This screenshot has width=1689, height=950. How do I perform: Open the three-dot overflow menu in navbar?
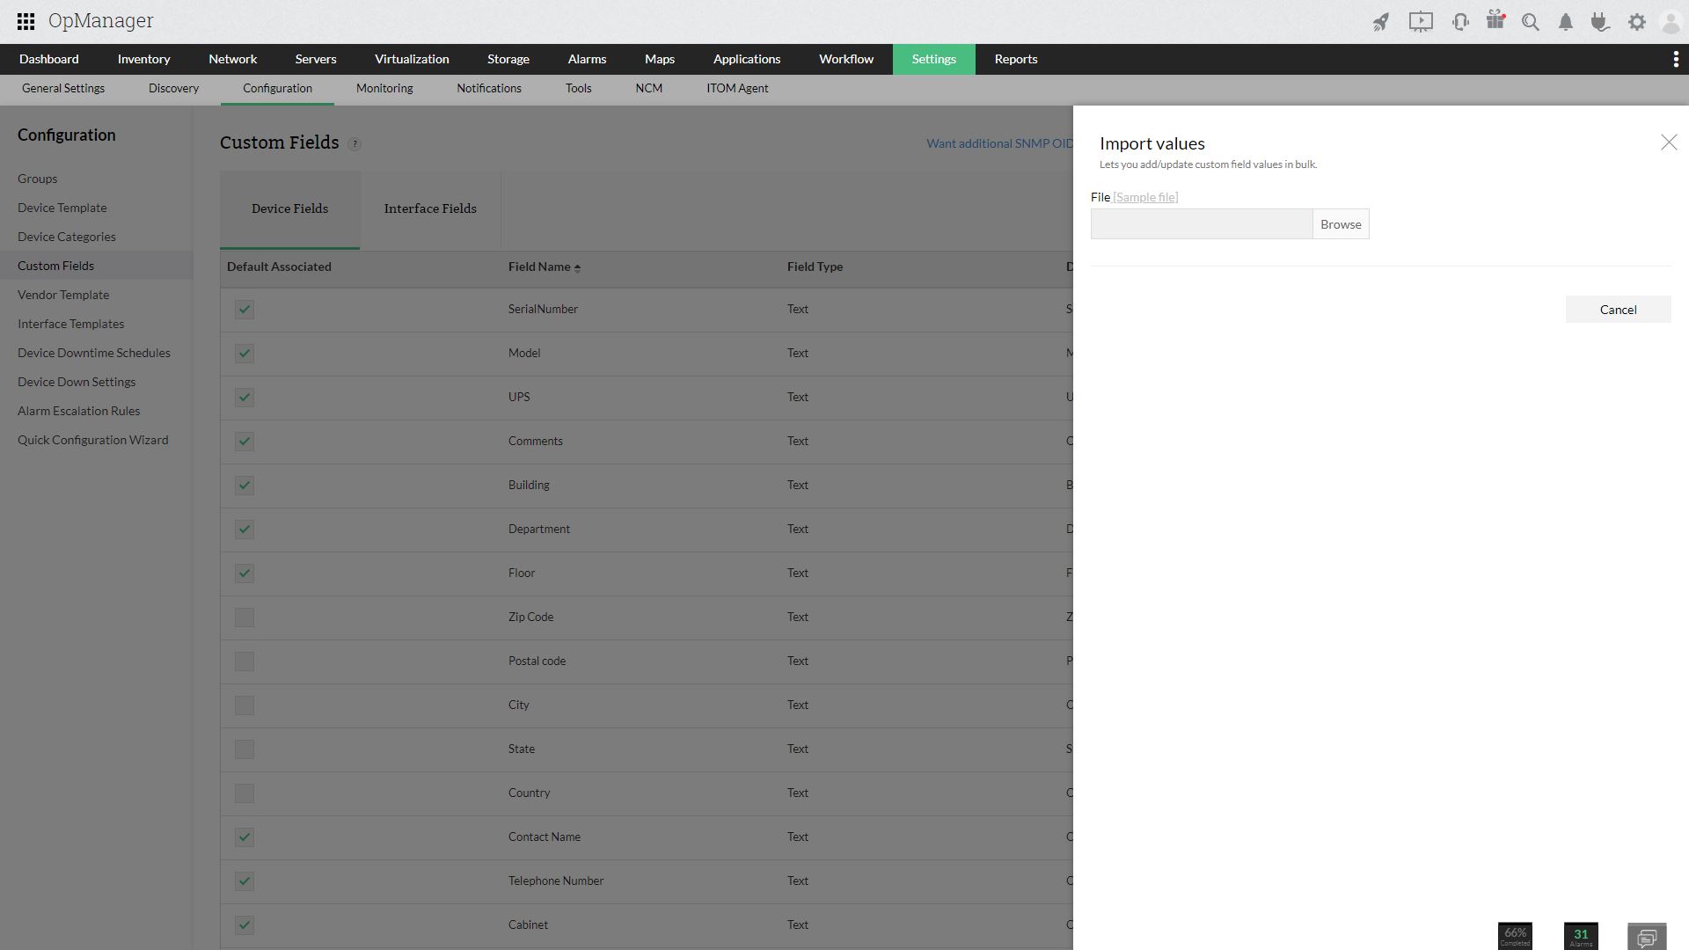tap(1675, 59)
